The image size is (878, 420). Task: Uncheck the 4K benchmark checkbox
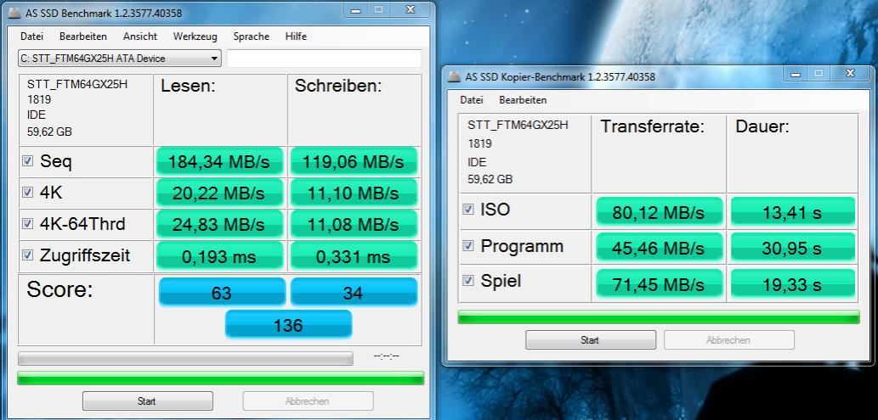[x=27, y=193]
